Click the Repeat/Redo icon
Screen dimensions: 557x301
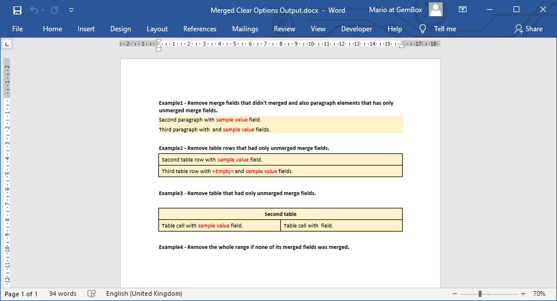tap(54, 10)
